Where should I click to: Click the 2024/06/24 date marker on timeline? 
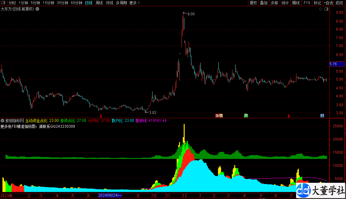110,195
